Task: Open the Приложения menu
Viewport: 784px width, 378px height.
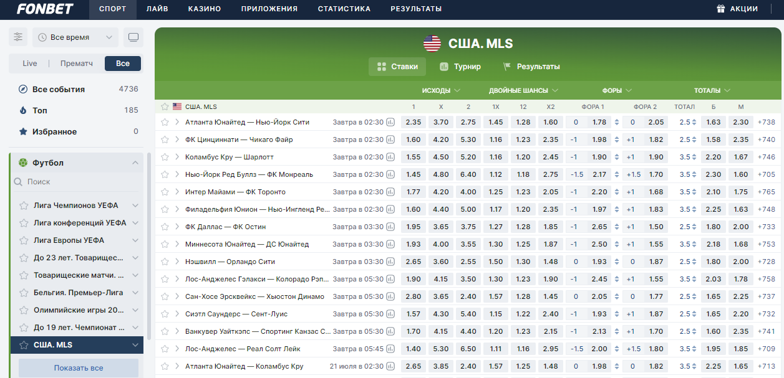Action: (269, 9)
